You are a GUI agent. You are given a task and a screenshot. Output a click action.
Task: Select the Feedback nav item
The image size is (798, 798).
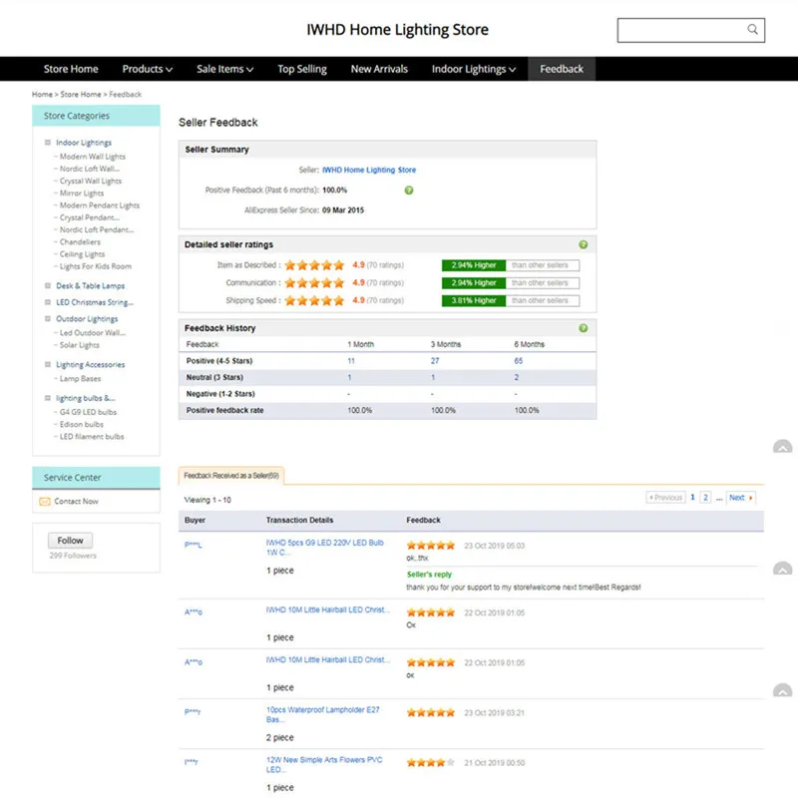coord(562,69)
